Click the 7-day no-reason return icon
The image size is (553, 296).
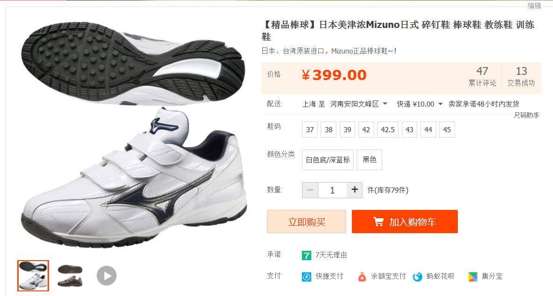[x=307, y=255]
